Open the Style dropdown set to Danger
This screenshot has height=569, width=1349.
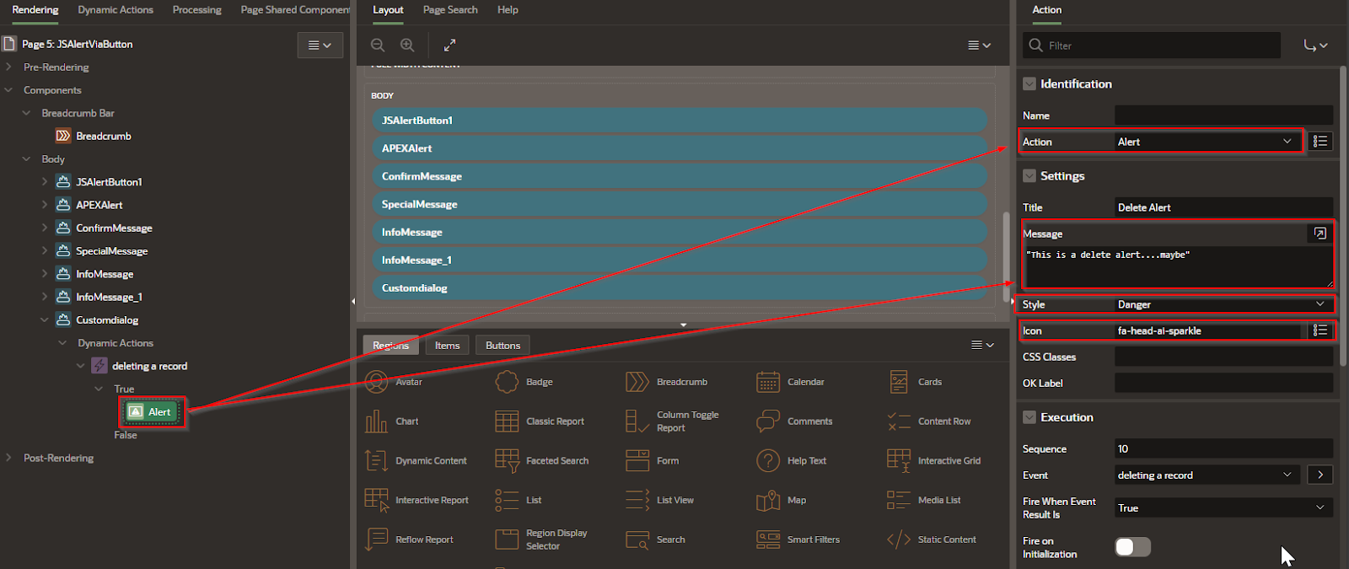(1223, 304)
